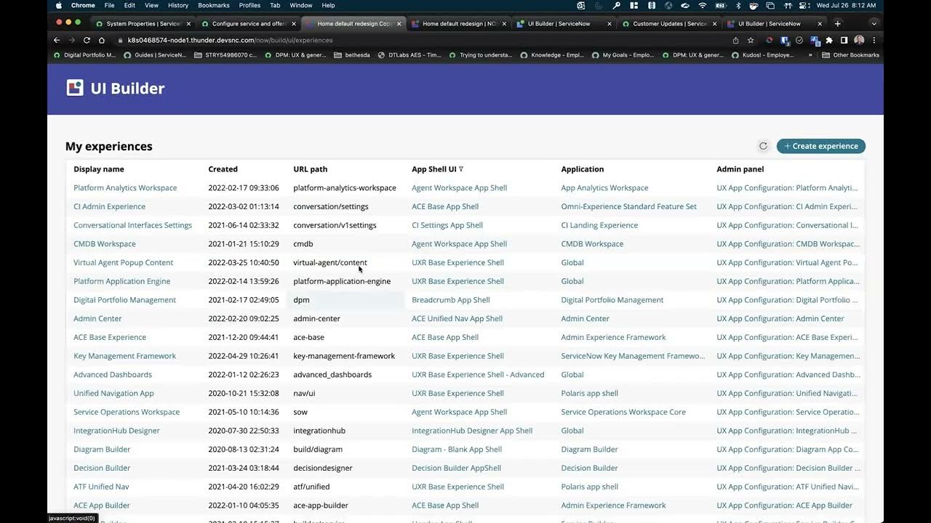Open the Kudos bookmark
The width and height of the screenshot is (931, 523).
pos(763,54)
